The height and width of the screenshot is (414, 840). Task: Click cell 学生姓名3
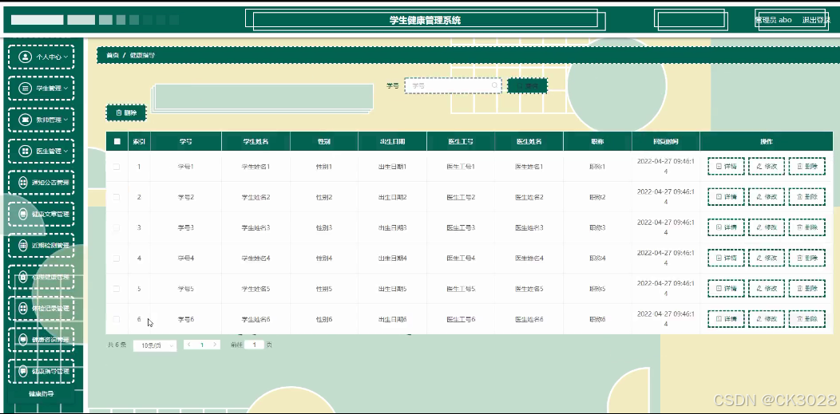click(256, 228)
